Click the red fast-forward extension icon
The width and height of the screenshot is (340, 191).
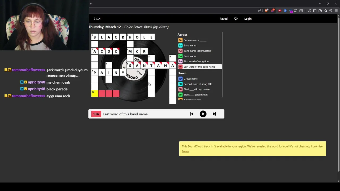(x=280, y=11)
